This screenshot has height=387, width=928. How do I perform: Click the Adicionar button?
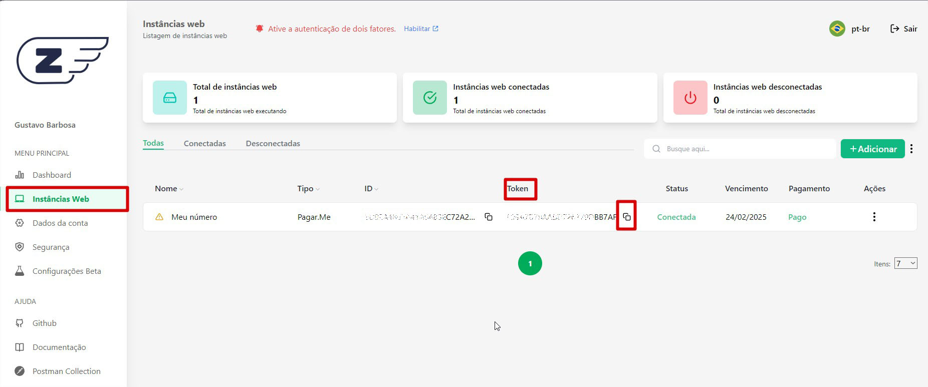click(873, 149)
